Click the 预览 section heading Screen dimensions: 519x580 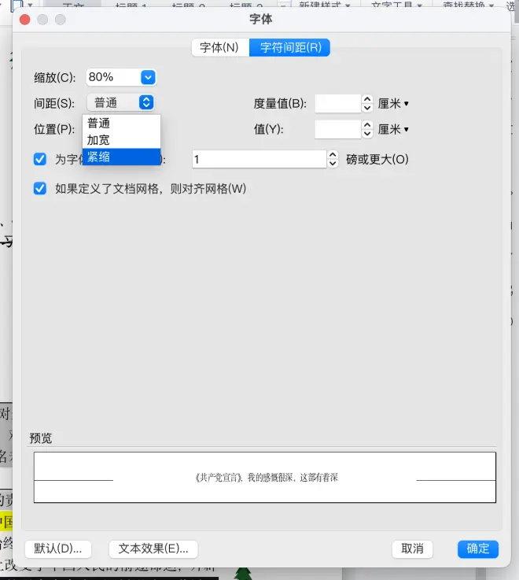tap(41, 438)
